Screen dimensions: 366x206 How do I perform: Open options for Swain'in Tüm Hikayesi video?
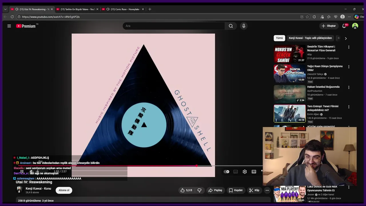(x=349, y=47)
